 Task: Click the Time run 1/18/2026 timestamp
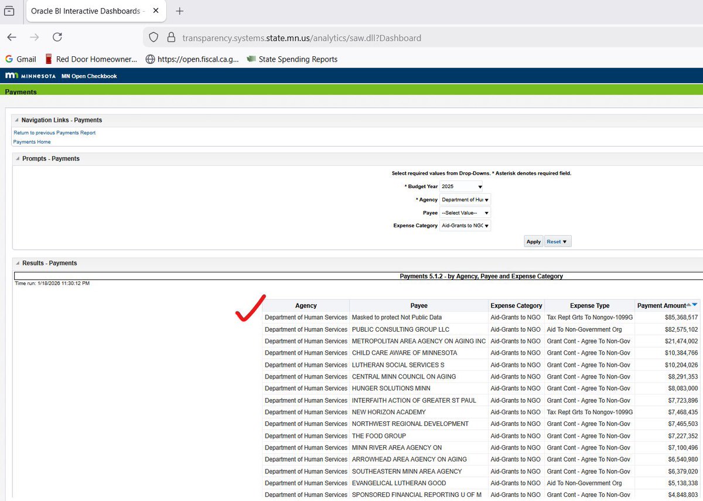pos(52,283)
